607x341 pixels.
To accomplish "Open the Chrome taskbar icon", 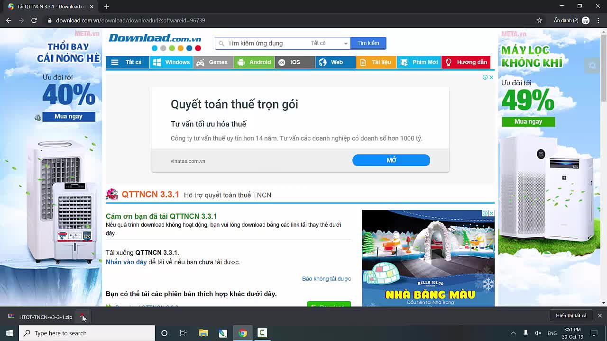I will [242, 333].
